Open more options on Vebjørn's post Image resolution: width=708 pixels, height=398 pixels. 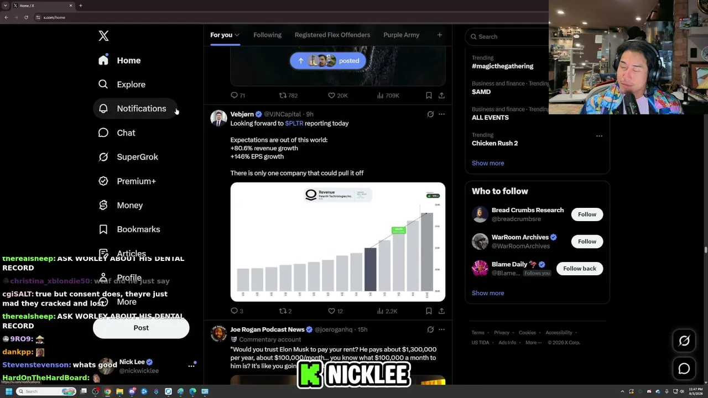441,114
